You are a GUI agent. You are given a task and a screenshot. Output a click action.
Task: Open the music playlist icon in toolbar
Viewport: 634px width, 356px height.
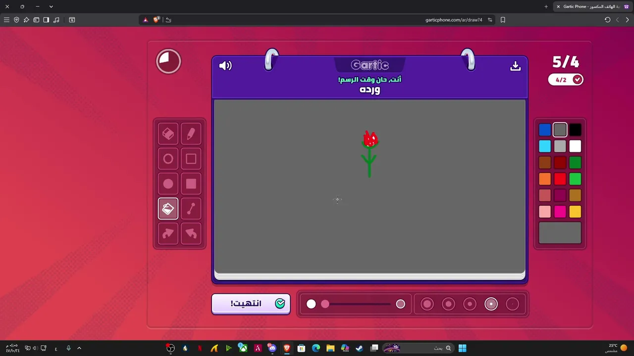56,20
